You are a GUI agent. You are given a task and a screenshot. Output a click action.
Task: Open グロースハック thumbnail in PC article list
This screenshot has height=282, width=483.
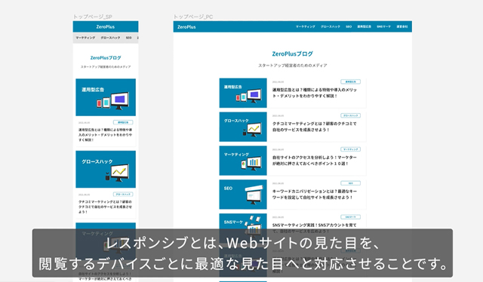(x=243, y=127)
